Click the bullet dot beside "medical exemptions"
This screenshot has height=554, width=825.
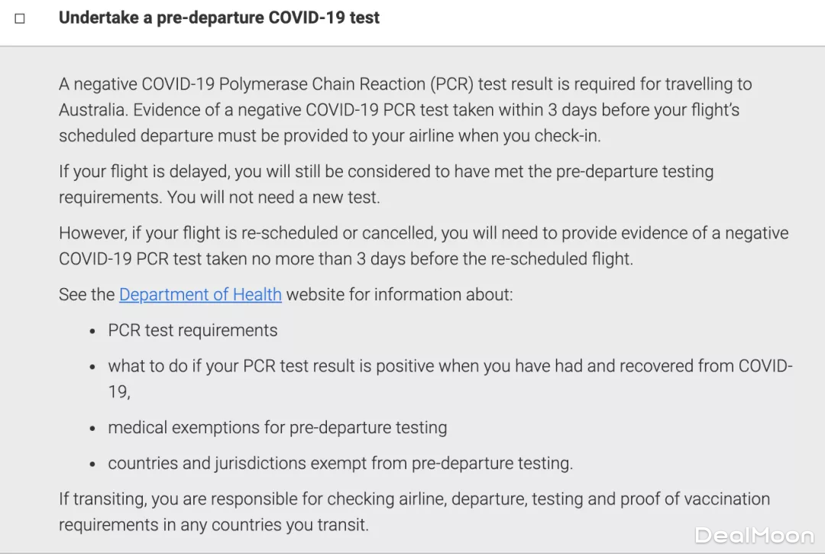tap(92, 429)
